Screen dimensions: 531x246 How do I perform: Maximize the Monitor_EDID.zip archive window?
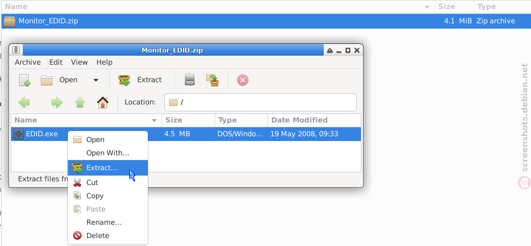pyautogui.click(x=348, y=50)
